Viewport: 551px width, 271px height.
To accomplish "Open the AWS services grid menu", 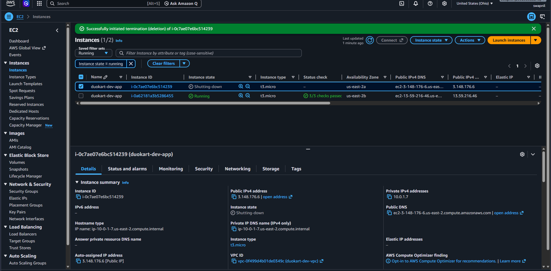I will coord(39,3).
